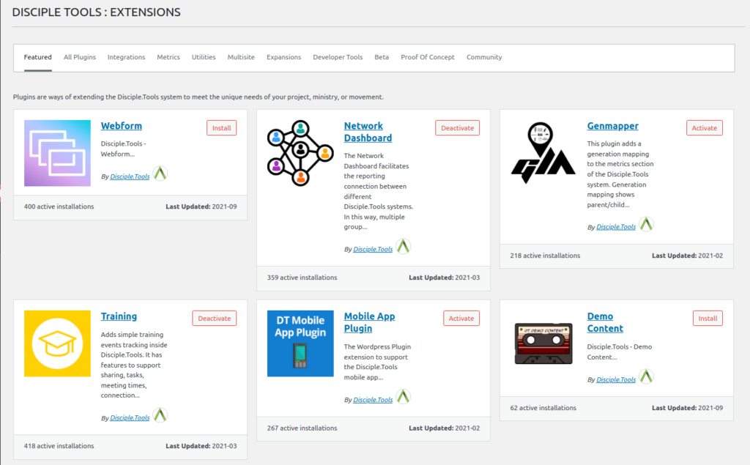The image size is (750, 465).
Task: Open the Training title link
Action: 119,316
